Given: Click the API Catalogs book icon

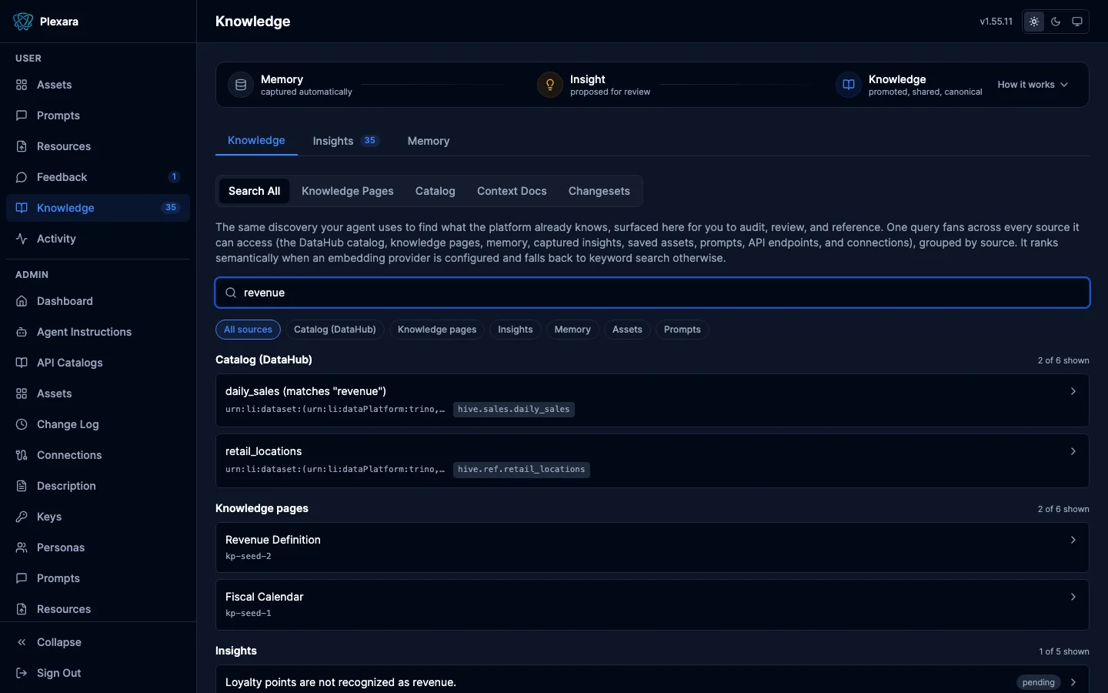Looking at the screenshot, I should [22, 363].
